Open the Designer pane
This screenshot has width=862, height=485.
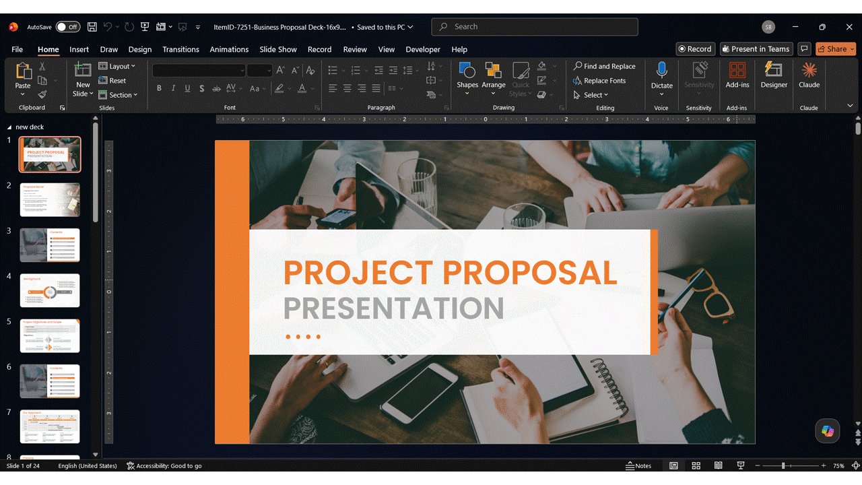tap(774, 75)
